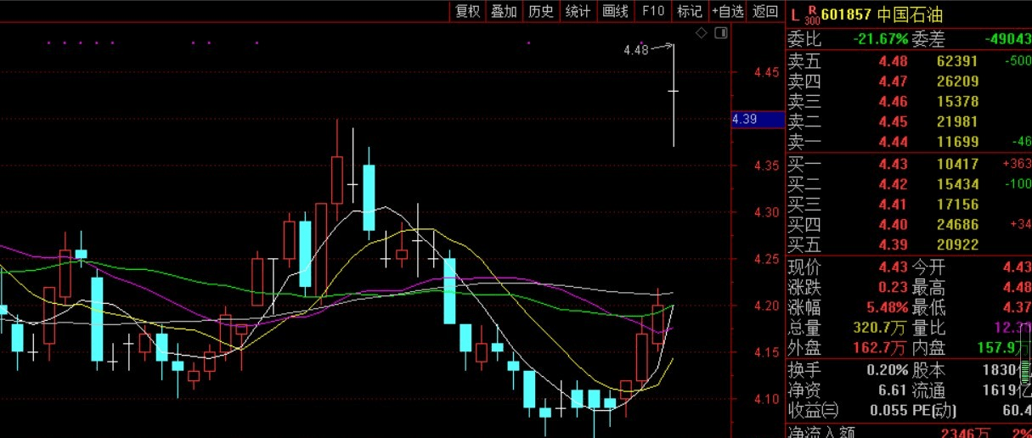
Task: Select the 画线 drawing tool
Action: click(x=615, y=11)
